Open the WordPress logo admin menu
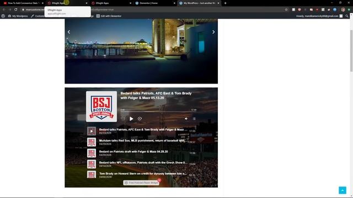The width and height of the screenshot is (353, 198). pyautogui.click(x=3, y=16)
